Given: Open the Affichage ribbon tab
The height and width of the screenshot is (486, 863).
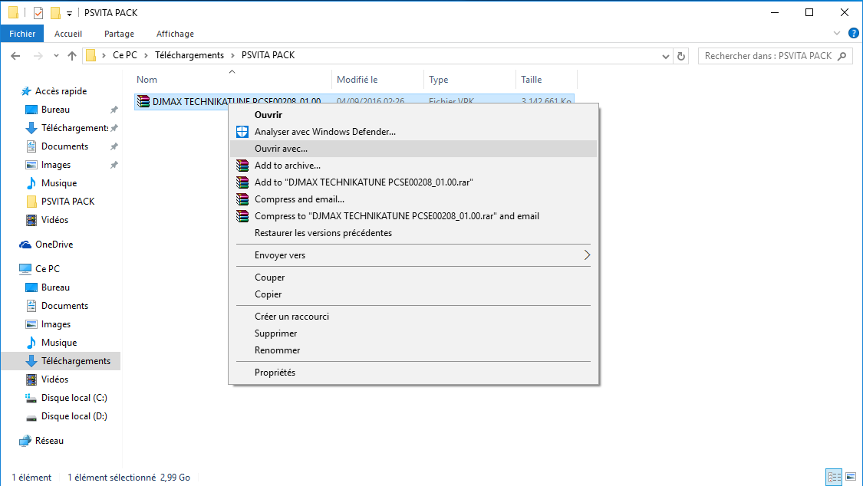Looking at the screenshot, I should pyautogui.click(x=175, y=34).
